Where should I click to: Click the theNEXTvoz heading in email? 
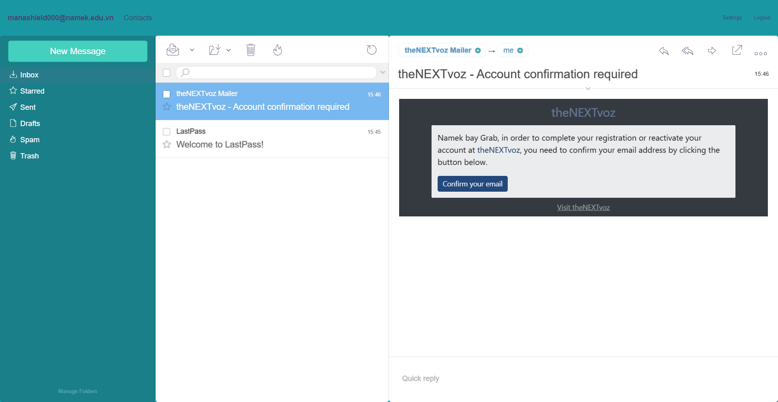click(583, 112)
